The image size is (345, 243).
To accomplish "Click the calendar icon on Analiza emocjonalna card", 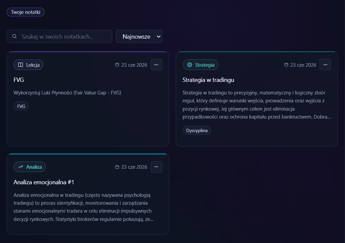I will pyautogui.click(x=117, y=167).
